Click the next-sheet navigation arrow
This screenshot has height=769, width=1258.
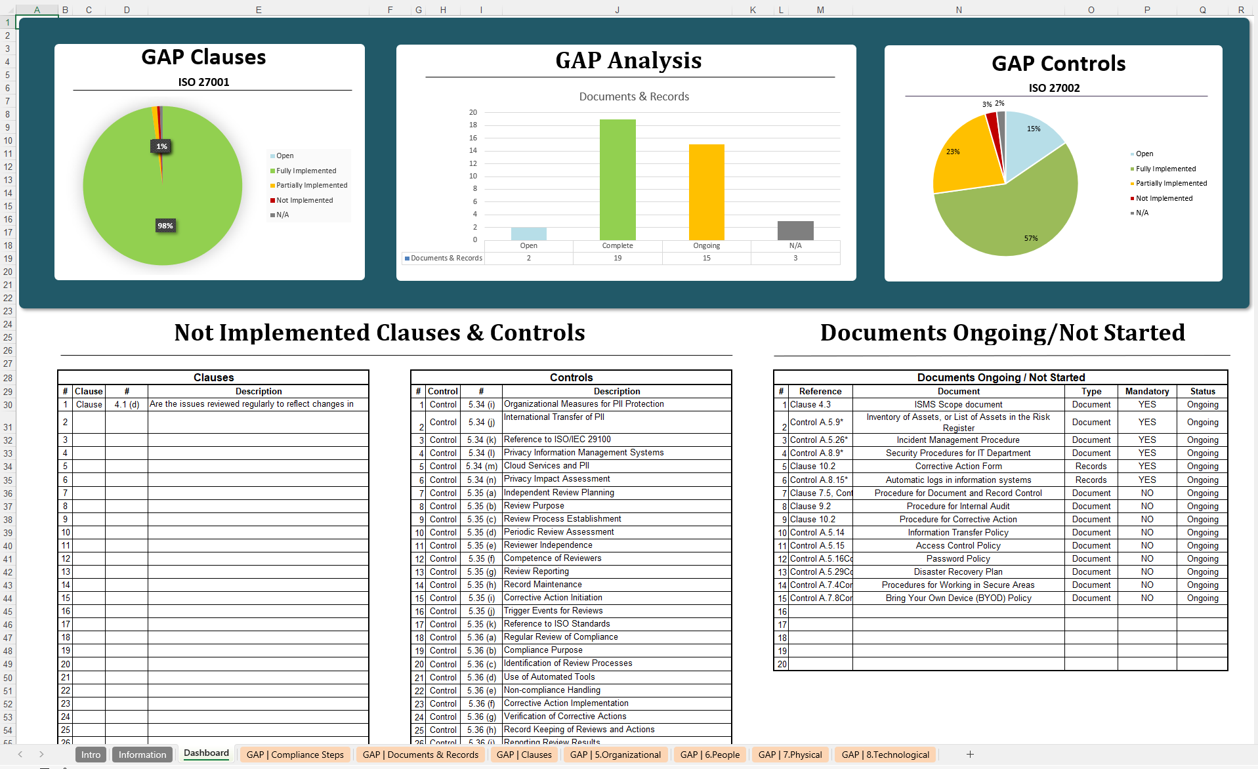[41, 755]
